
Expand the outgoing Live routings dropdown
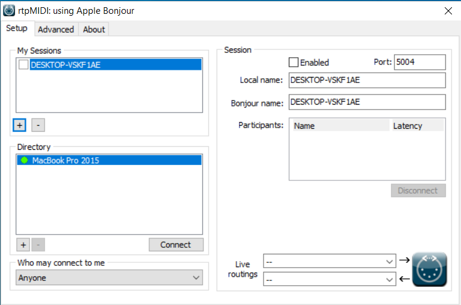pos(330,261)
